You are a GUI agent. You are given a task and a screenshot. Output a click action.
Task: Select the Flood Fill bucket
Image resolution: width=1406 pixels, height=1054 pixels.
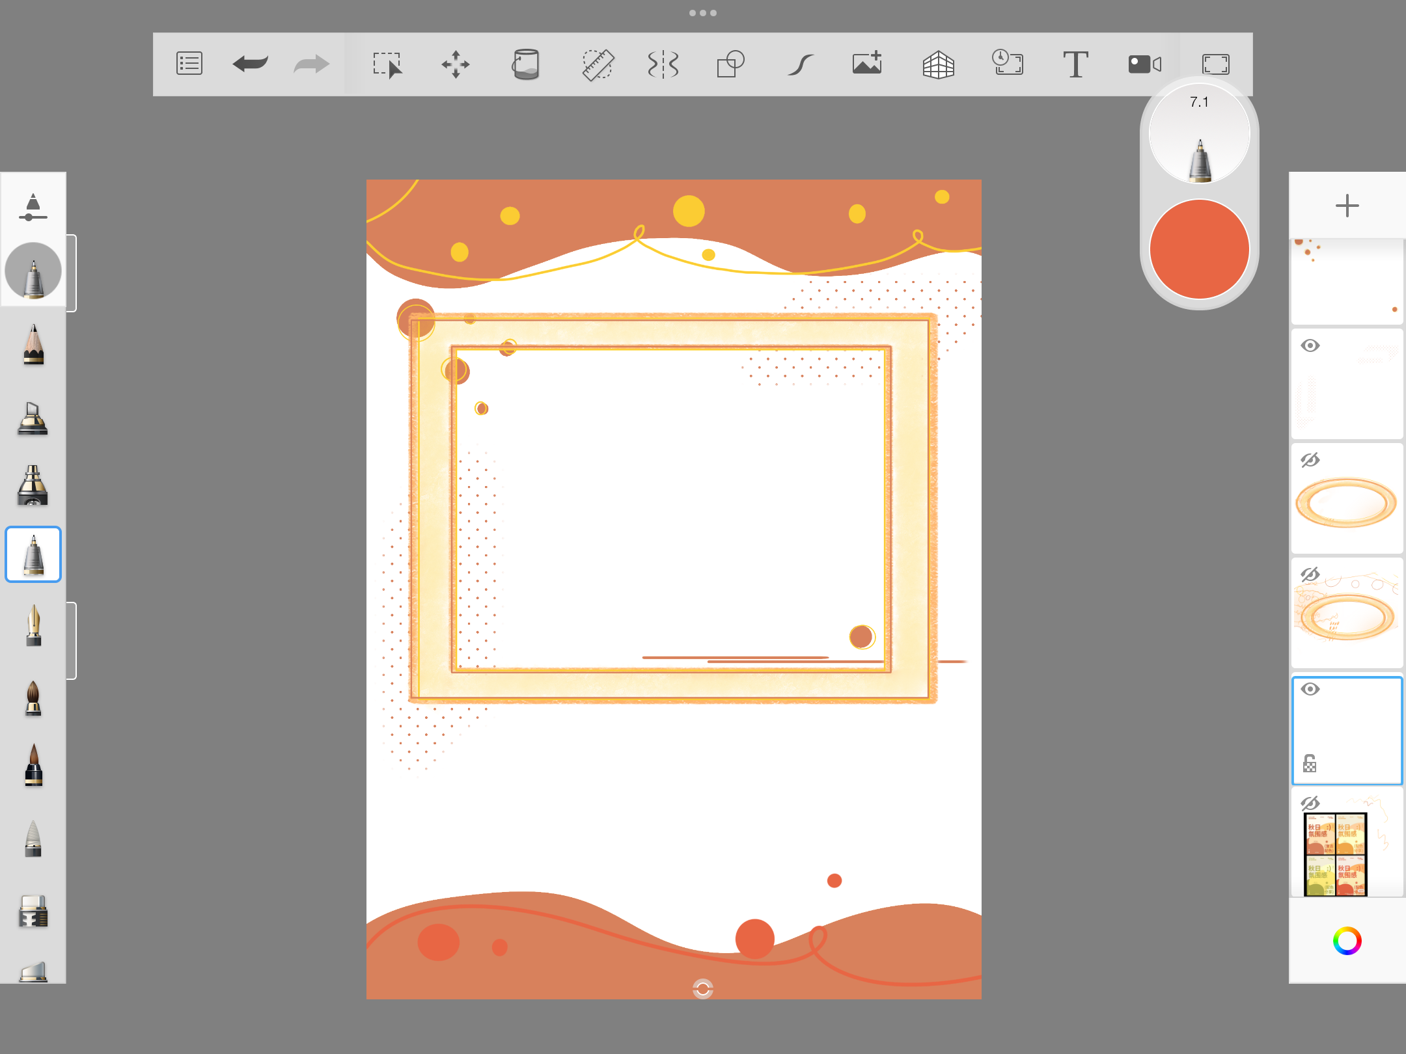click(525, 64)
